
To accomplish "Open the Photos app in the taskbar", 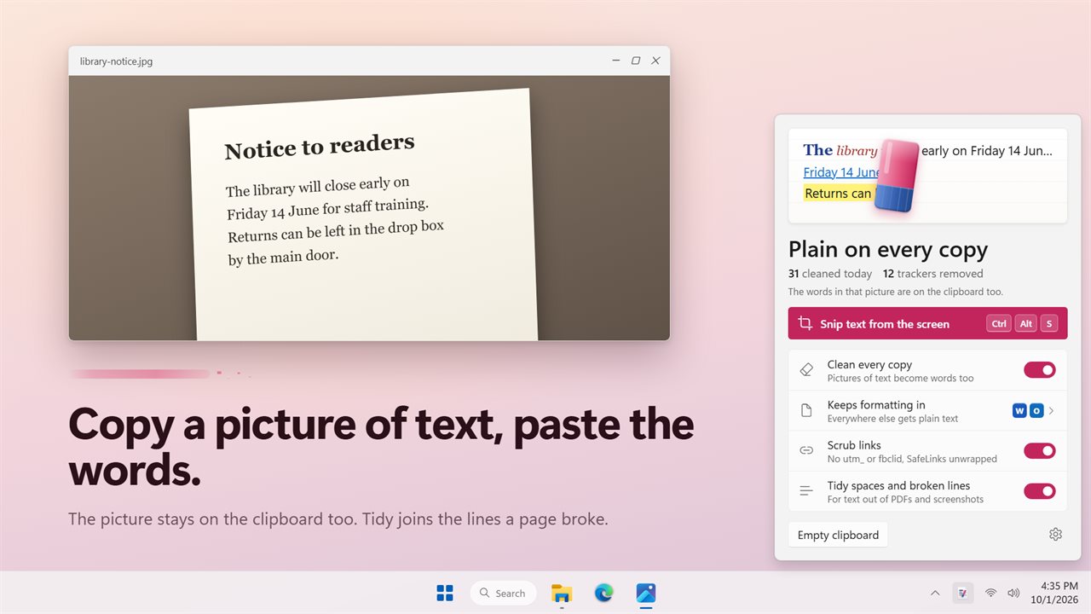I will 645,593.
